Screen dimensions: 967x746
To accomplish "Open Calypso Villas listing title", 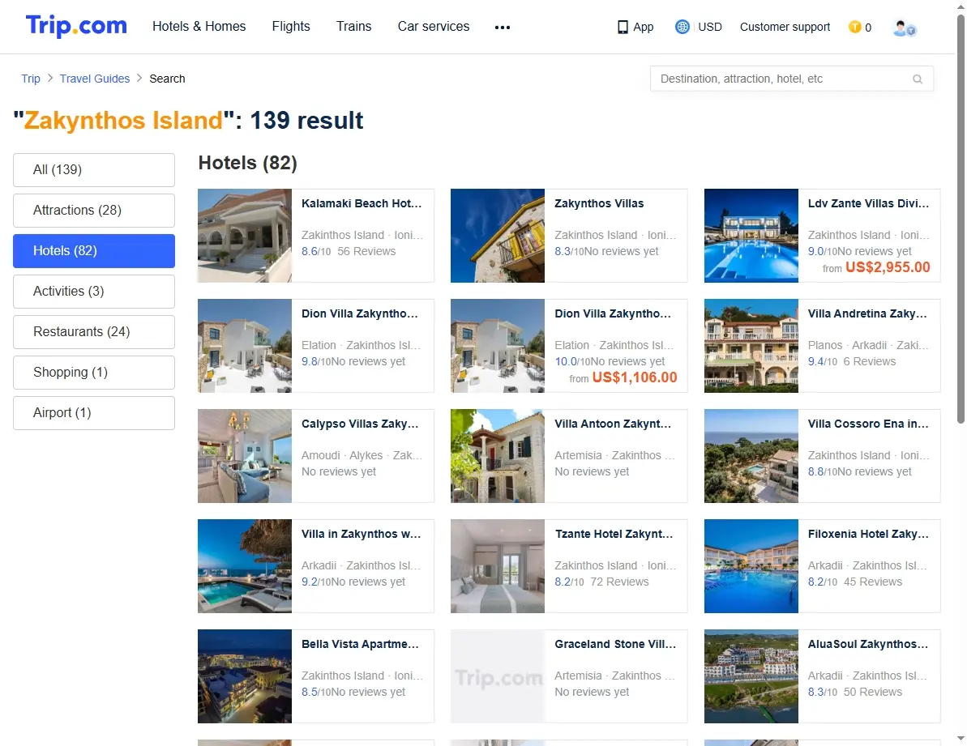I will (x=360, y=424).
